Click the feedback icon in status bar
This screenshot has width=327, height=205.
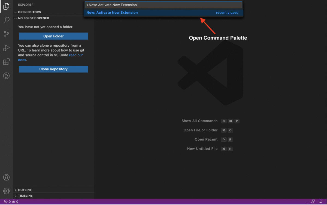click(x=313, y=202)
